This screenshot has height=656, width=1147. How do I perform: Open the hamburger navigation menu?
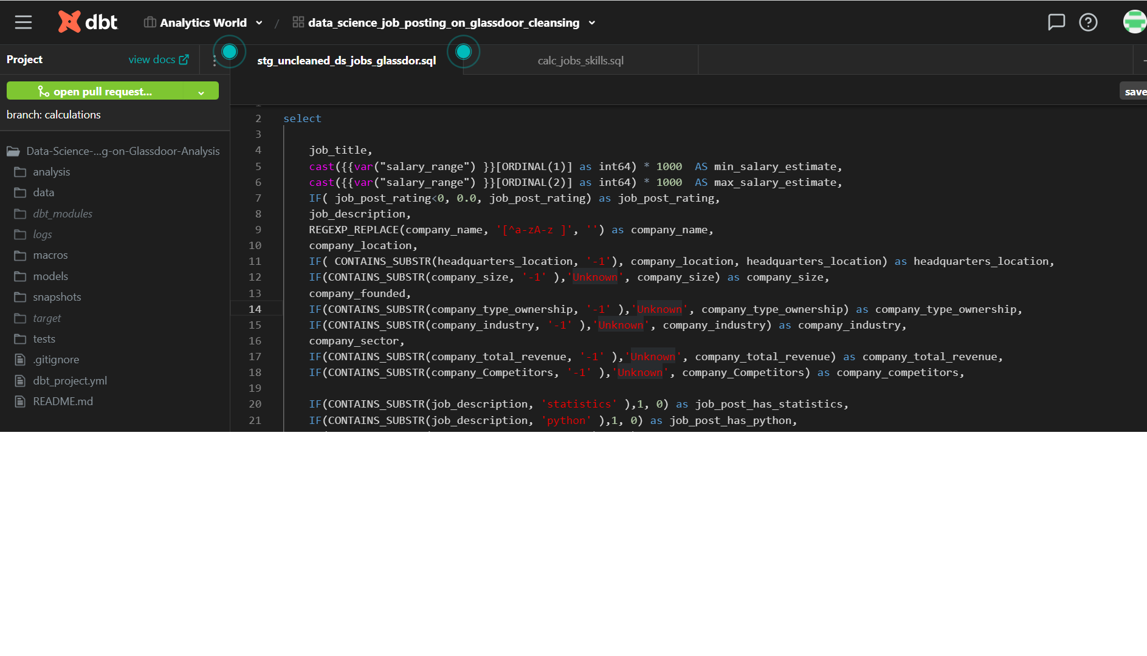[x=23, y=22]
